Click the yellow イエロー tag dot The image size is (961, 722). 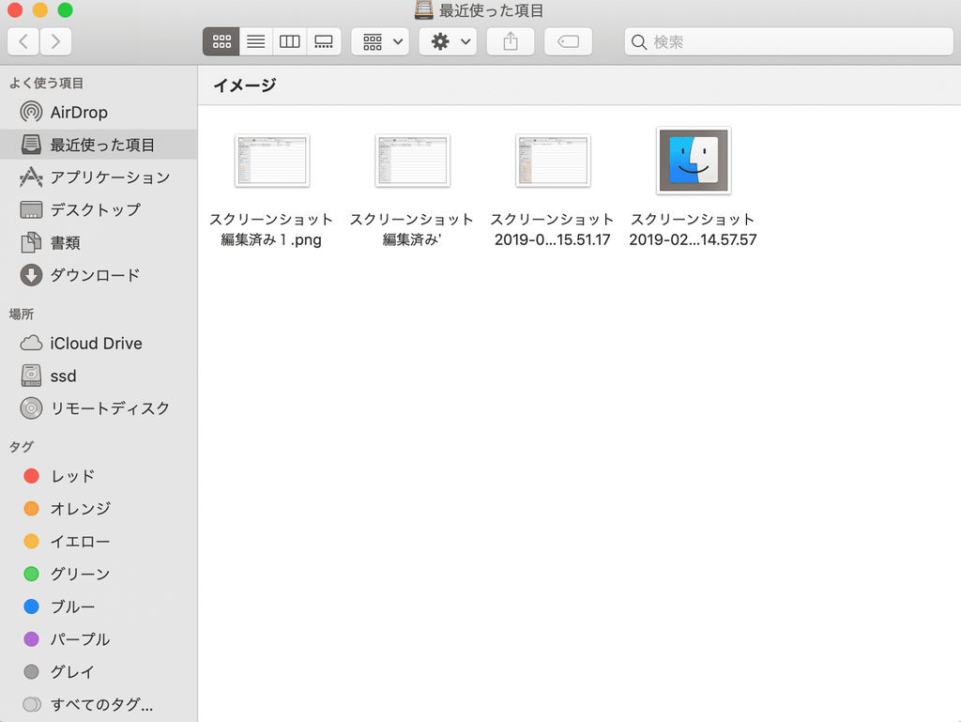pos(31,541)
